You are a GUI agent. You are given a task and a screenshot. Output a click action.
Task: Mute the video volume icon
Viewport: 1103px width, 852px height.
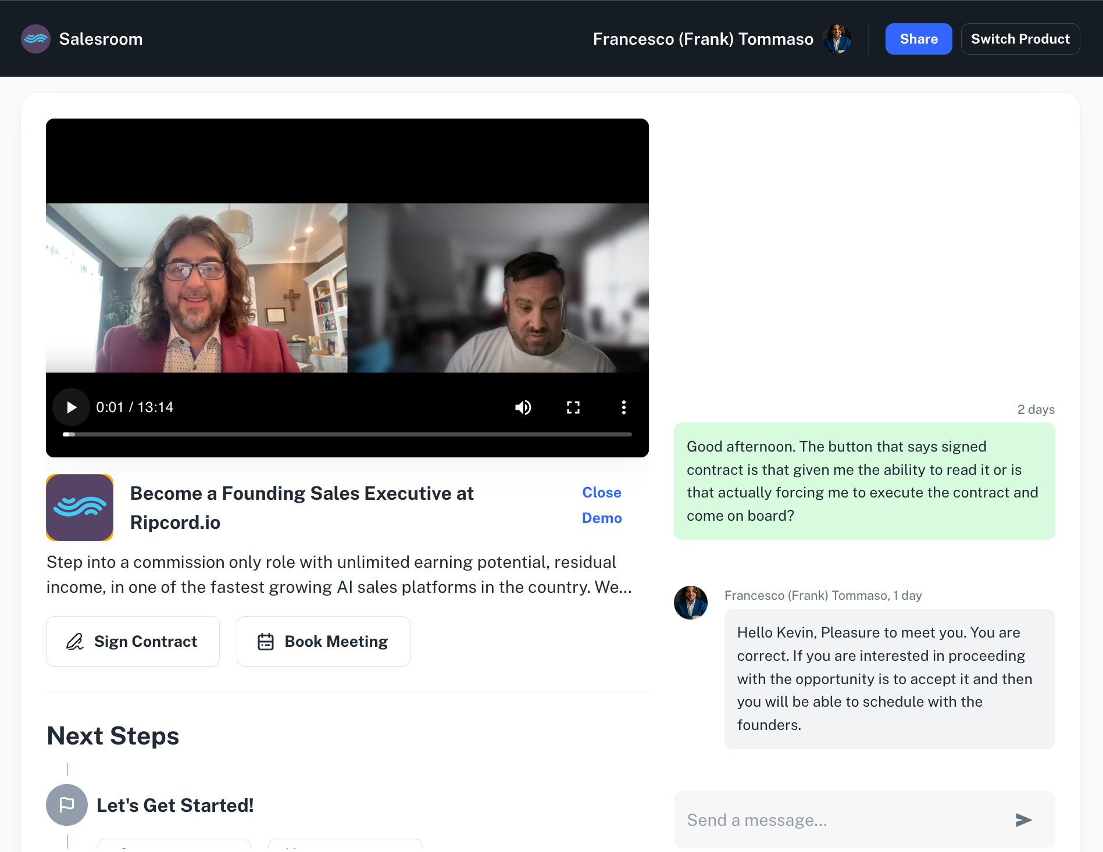[523, 407]
